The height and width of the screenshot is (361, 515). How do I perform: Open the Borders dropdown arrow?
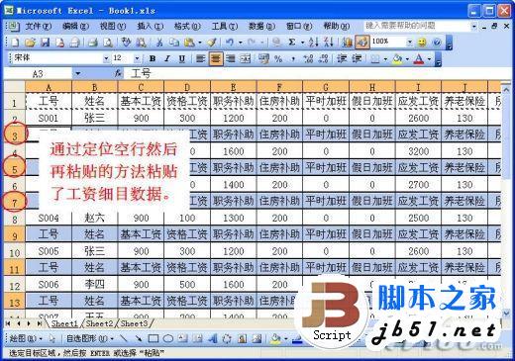pyautogui.click(x=385, y=59)
